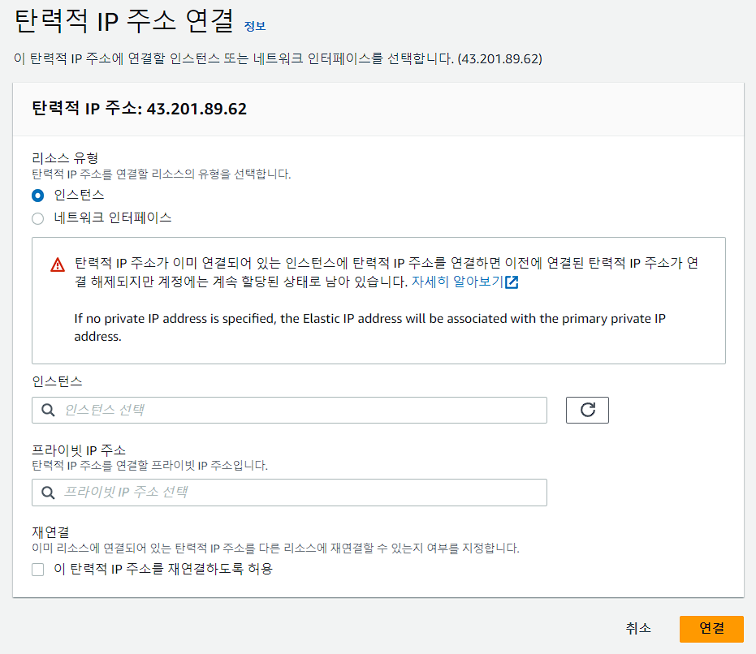Click the 재연결 section label

click(x=50, y=532)
